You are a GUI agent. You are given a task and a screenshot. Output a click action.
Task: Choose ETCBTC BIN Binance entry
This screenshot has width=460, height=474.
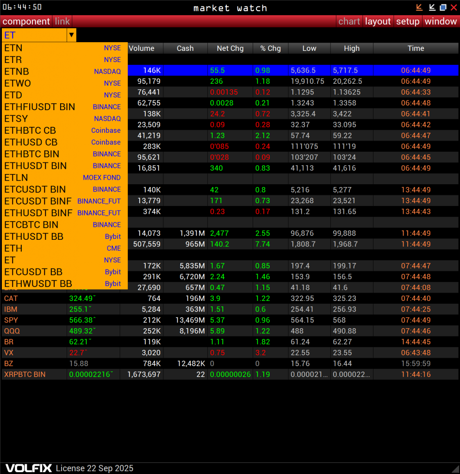tap(65, 225)
